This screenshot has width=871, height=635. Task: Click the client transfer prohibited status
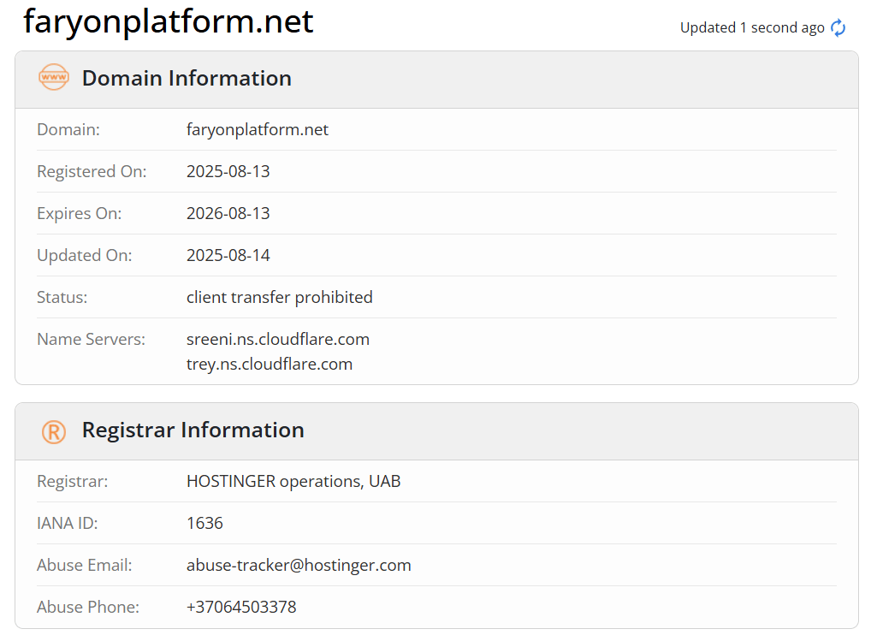(x=280, y=297)
